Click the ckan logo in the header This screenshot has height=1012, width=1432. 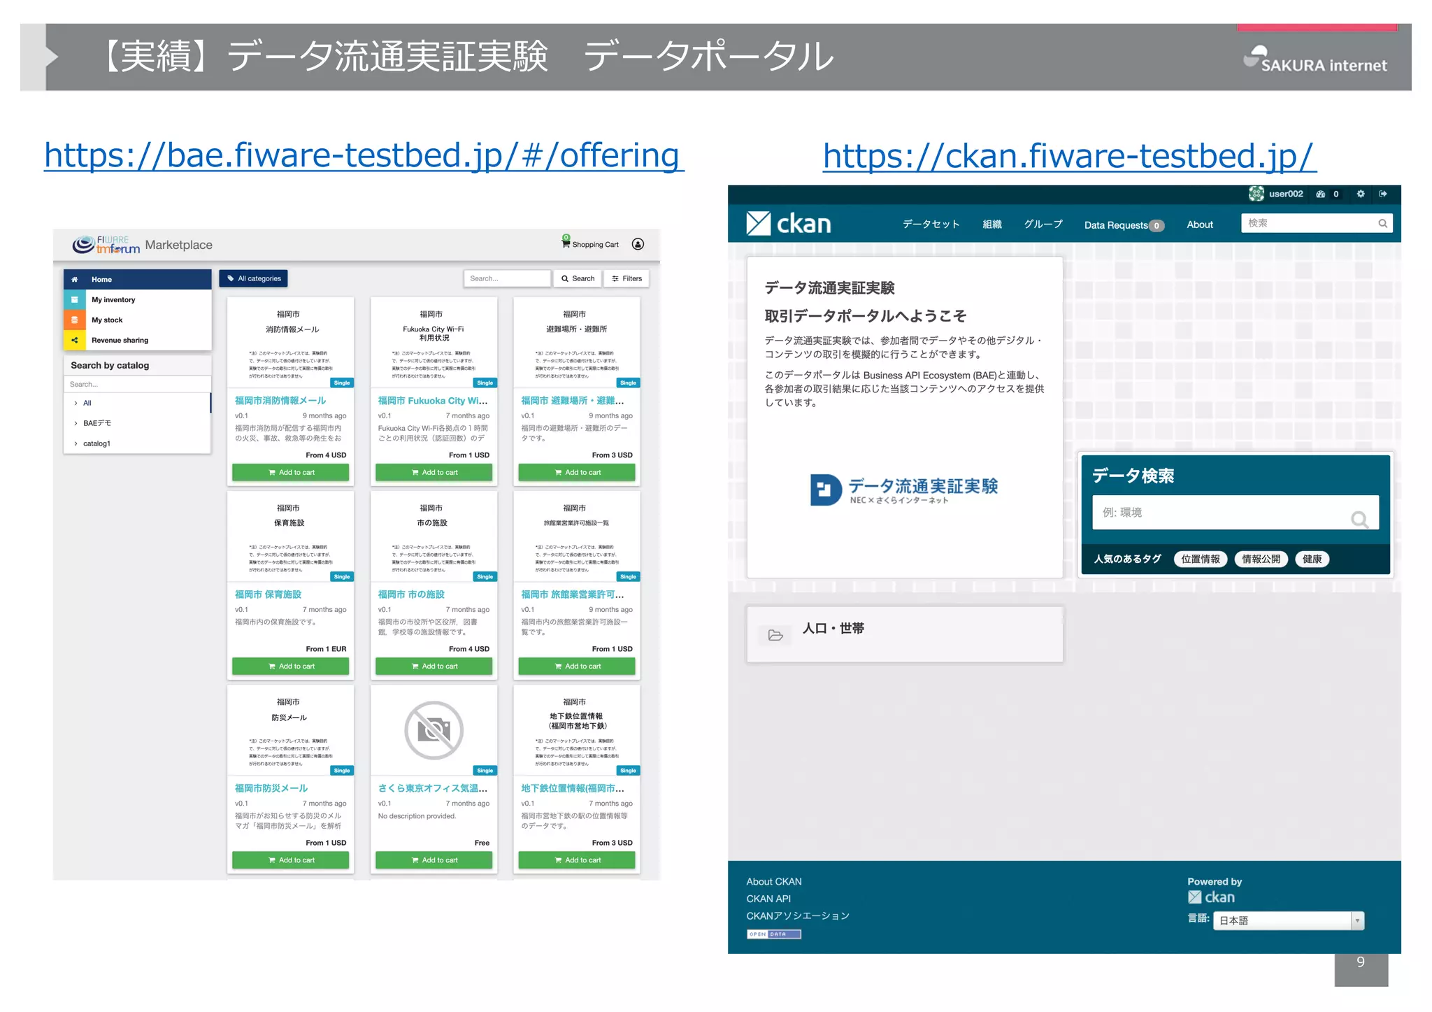point(789,224)
